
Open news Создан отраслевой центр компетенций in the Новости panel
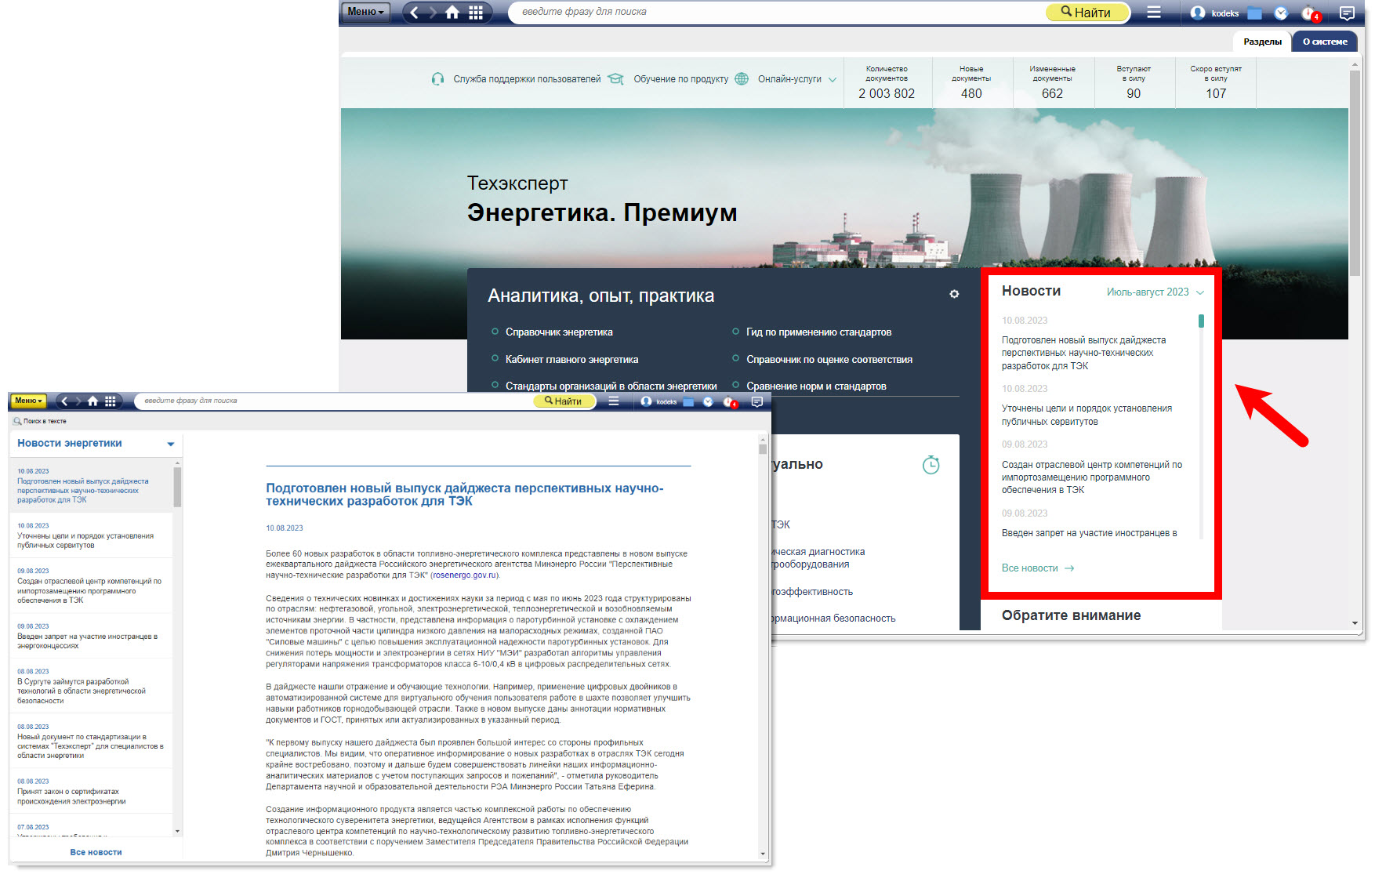[x=1091, y=477]
